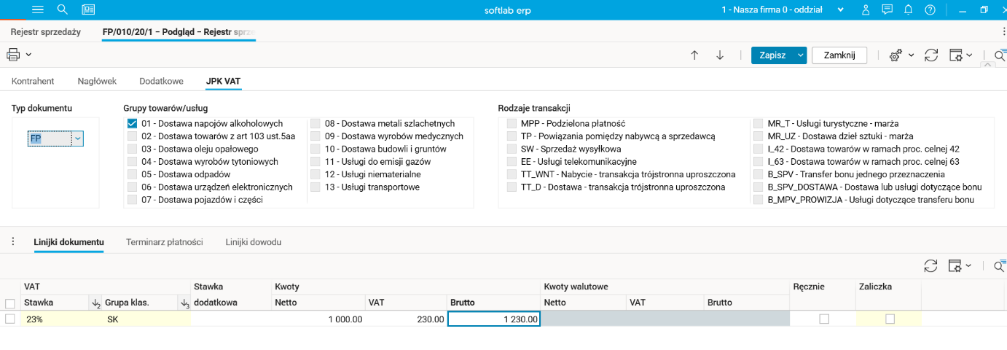This screenshot has width=1007, height=350.
Task: Click the Zapisz save button
Action: [772, 55]
